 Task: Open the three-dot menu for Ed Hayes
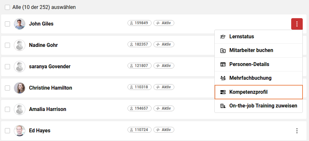pos(297,131)
